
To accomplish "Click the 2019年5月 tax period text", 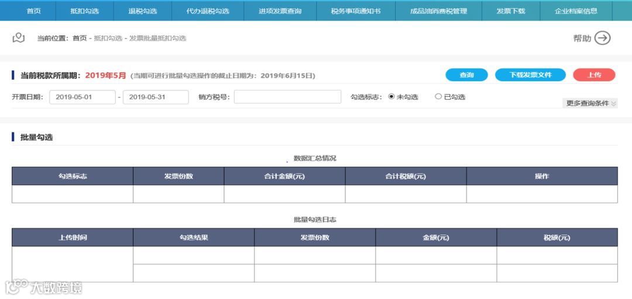I will point(105,75).
